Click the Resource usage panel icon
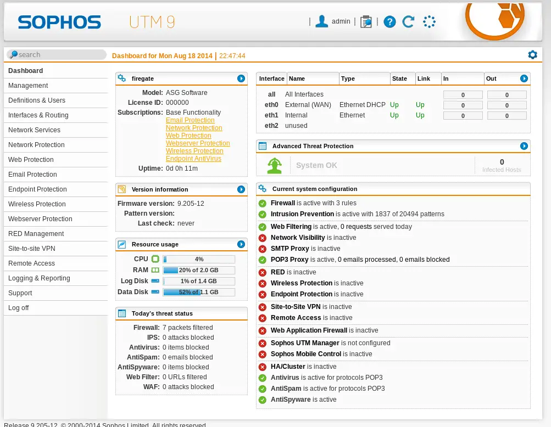This screenshot has width=551, height=427. [x=121, y=244]
